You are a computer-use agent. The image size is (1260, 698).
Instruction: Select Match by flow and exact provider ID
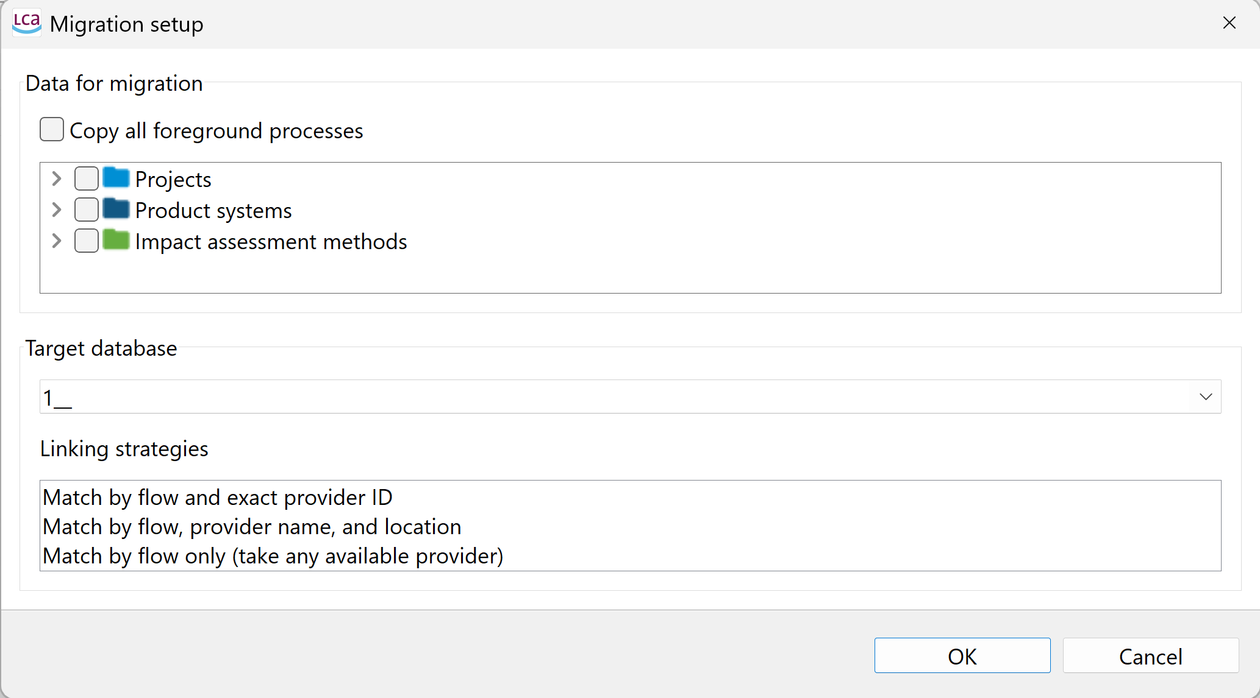pos(218,498)
